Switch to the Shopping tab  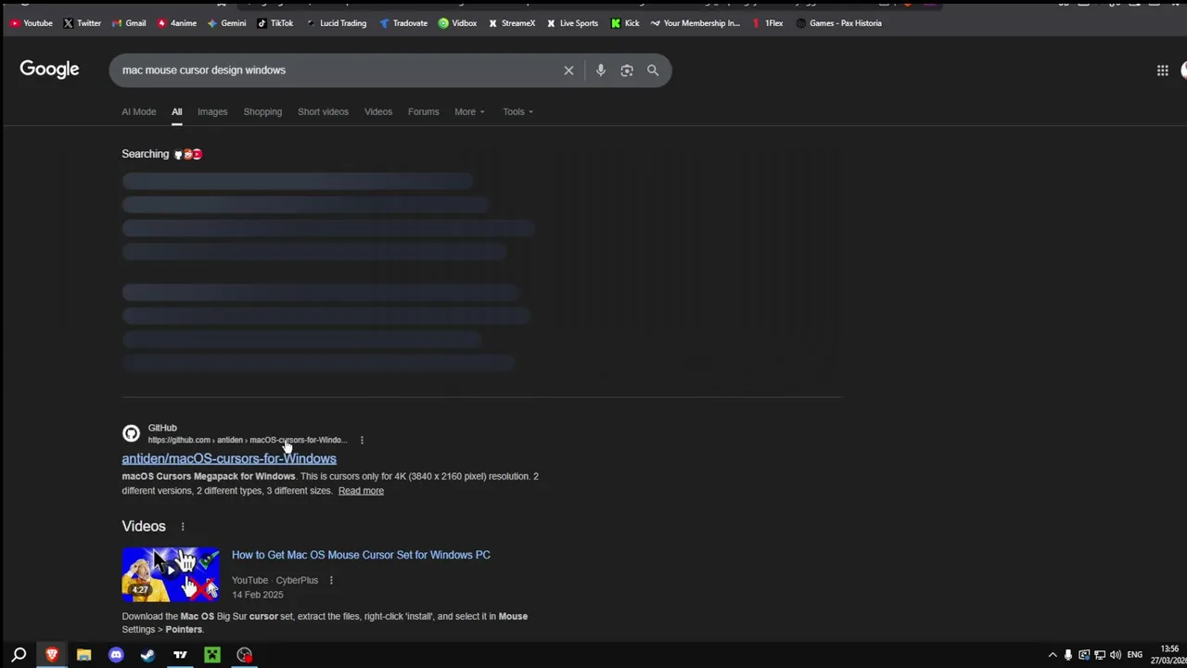(x=262, y=111)
